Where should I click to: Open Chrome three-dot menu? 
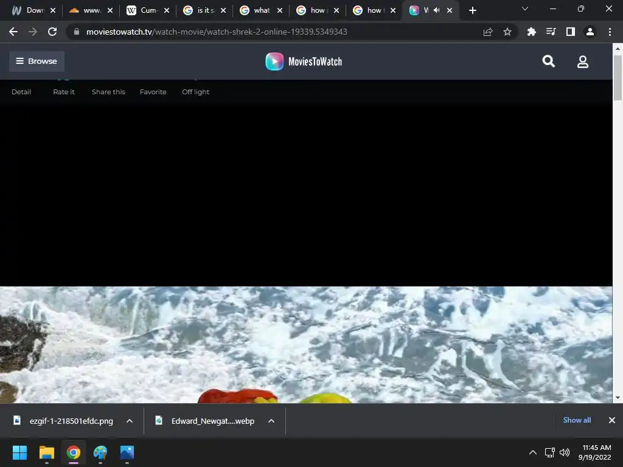point(610,32)
